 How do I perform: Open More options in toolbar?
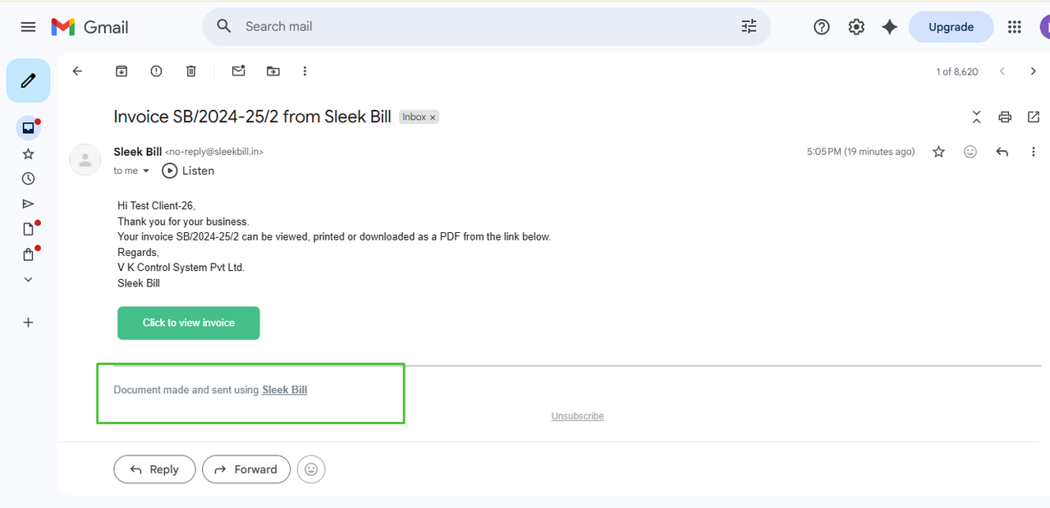point(305,71)
